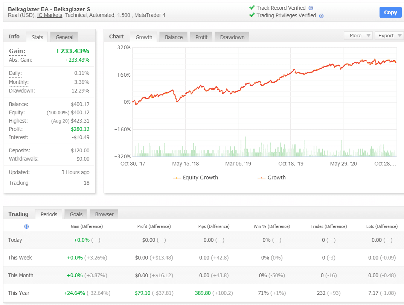Image resolution: width=404 pixels, height=305 pixels.
Task: Select the General info tab
Action: pyautogui.click(x=64, y=37)
